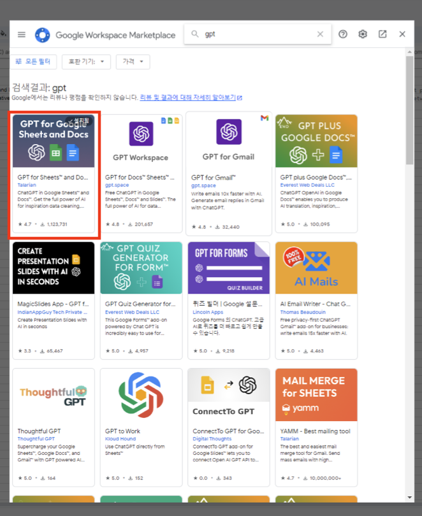Click the scrollbar up arrow
422x516 pixels.
click(x=409, y=52)
